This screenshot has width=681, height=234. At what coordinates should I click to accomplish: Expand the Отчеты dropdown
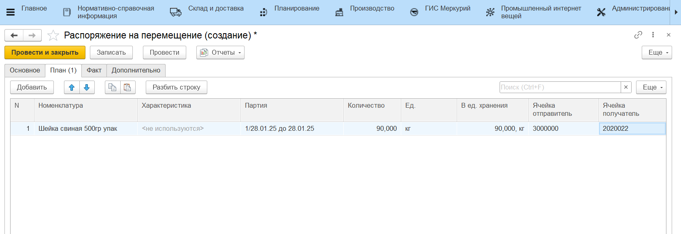tap(220, 53)
